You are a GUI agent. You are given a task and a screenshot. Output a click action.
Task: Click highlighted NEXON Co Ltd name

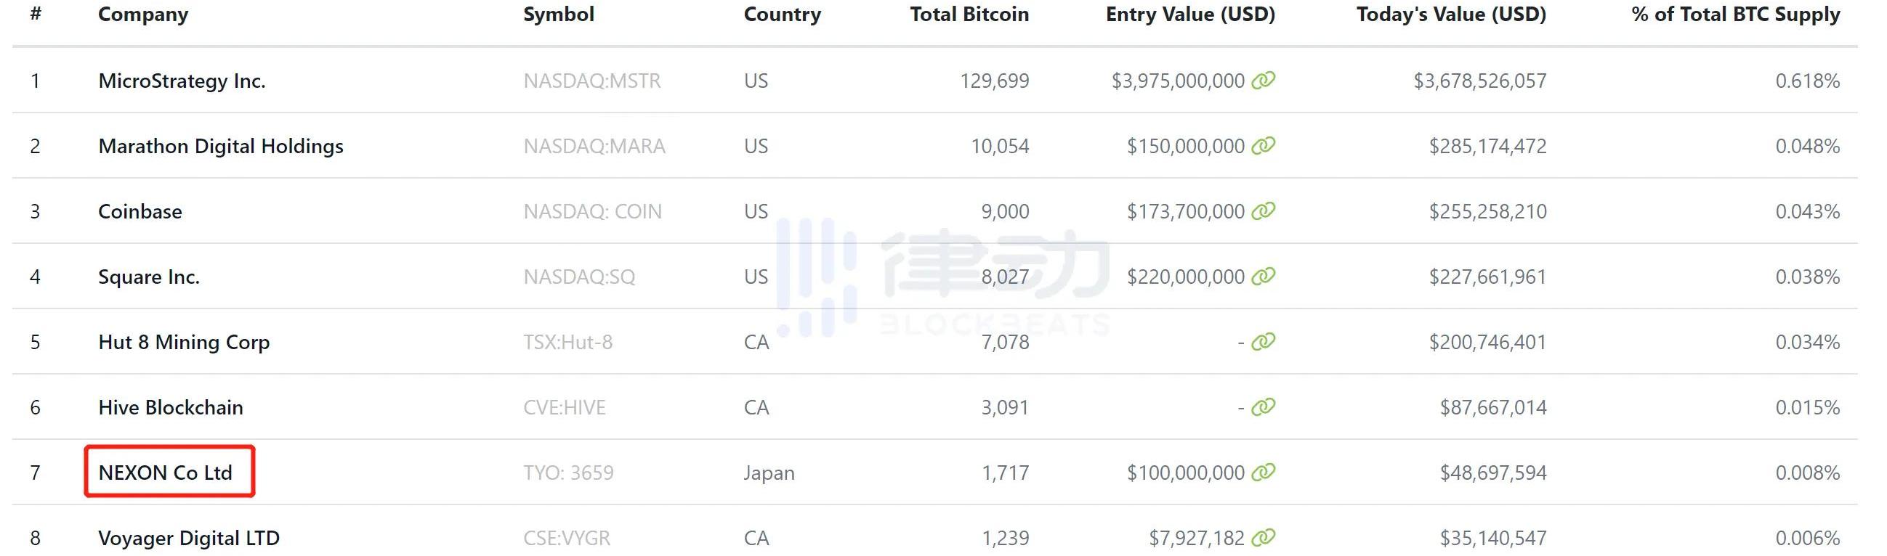(x=166, y=473)
